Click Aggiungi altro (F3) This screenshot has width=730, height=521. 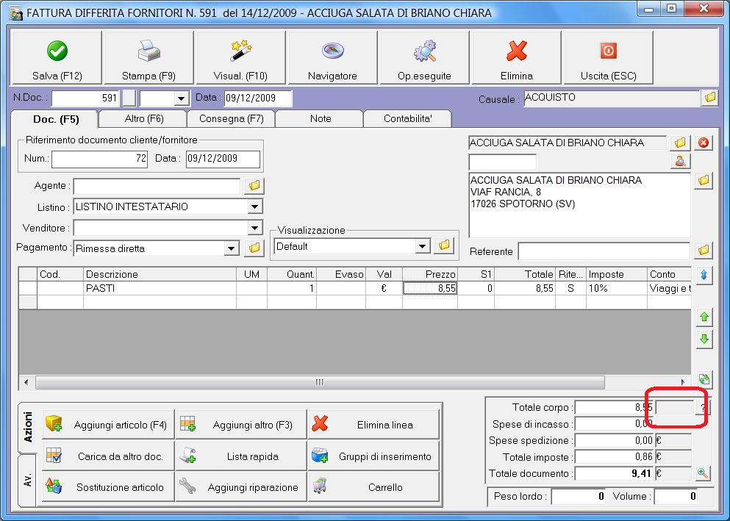coord(240,425)
